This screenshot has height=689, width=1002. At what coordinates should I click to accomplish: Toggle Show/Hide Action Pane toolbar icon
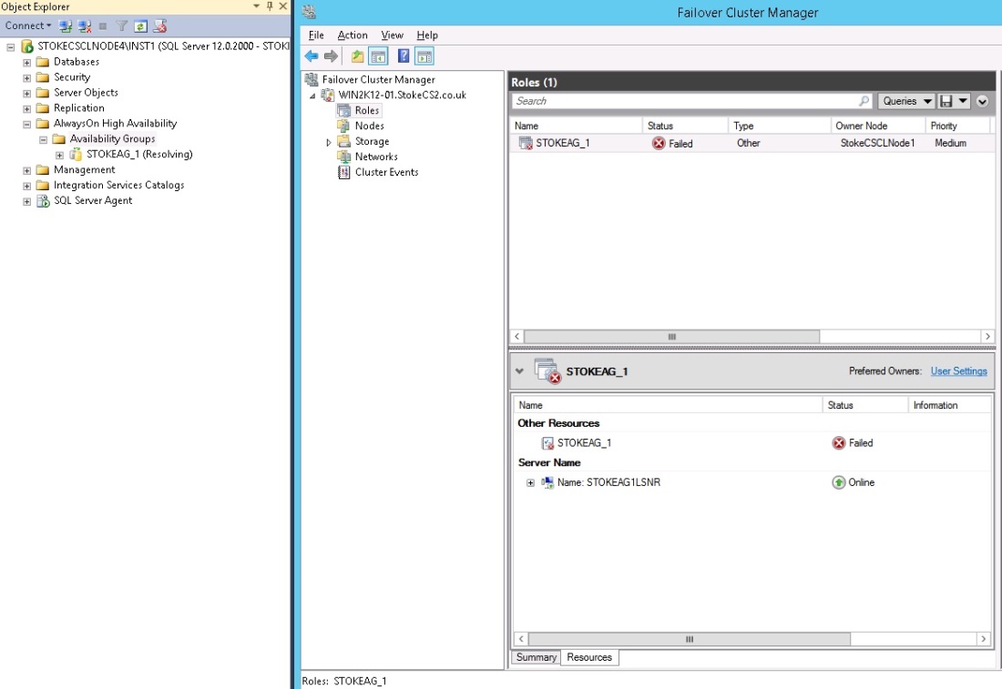tap(424, 56)
